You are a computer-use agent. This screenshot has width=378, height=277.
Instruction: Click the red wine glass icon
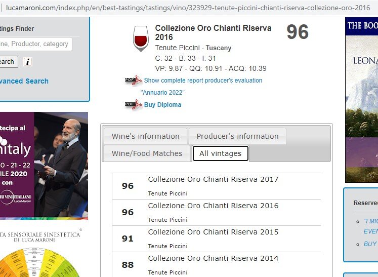[141, 38]
